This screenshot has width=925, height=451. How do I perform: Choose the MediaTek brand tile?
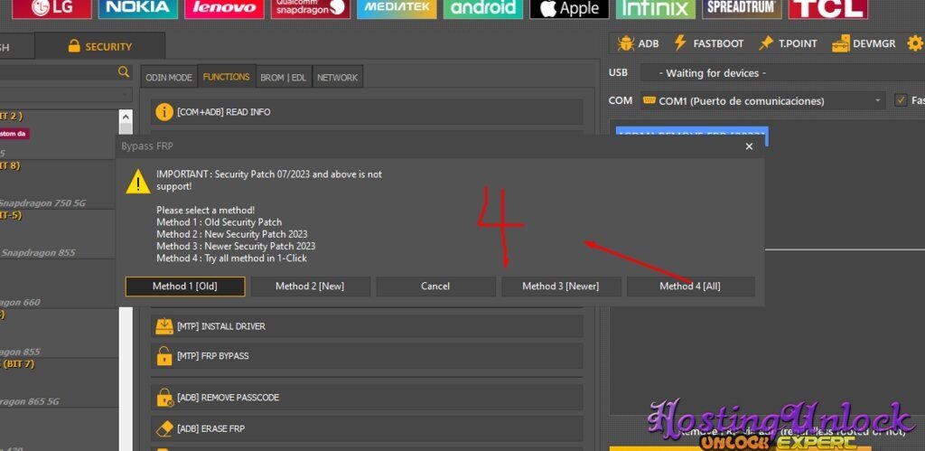[x=397, y=9]
